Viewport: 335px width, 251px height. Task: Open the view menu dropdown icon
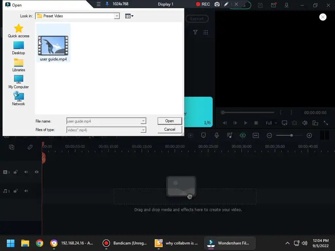(129, 16)
